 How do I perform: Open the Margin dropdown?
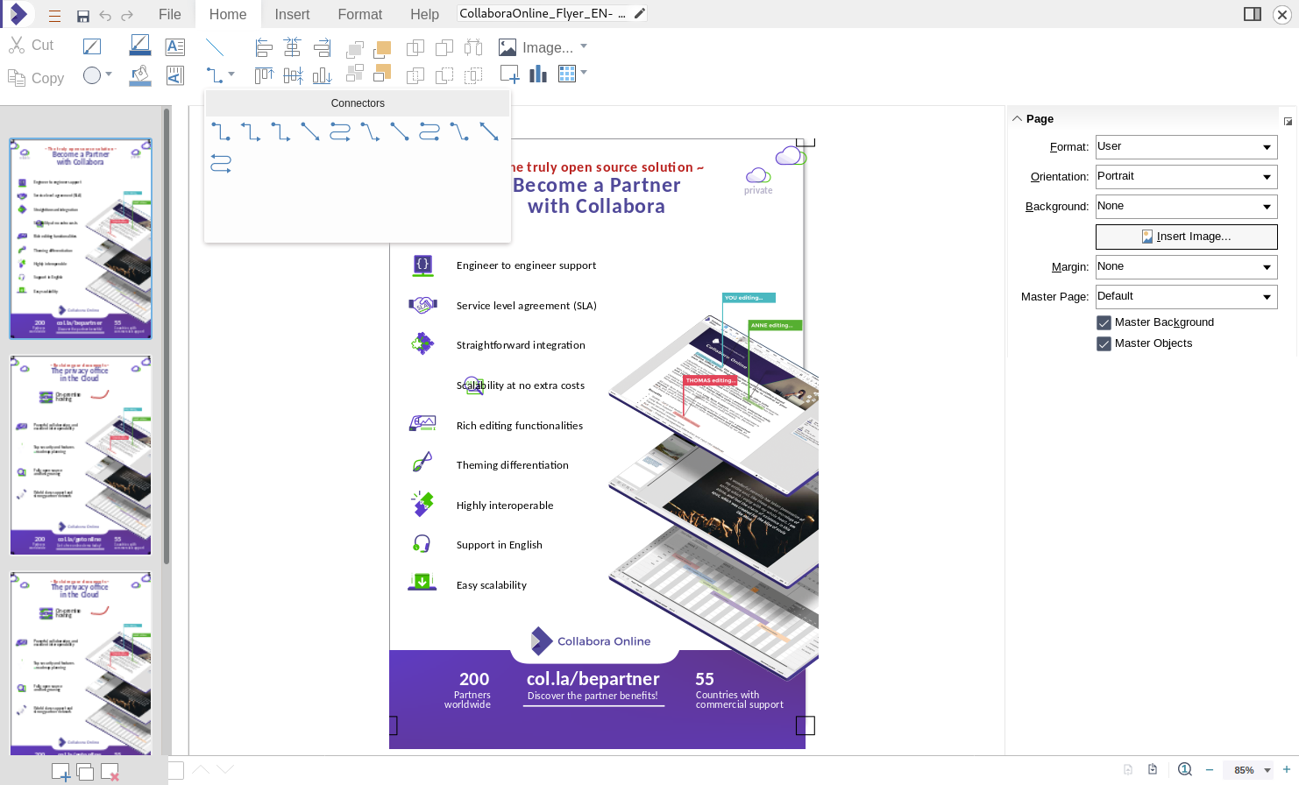[x=1187, y=267]
